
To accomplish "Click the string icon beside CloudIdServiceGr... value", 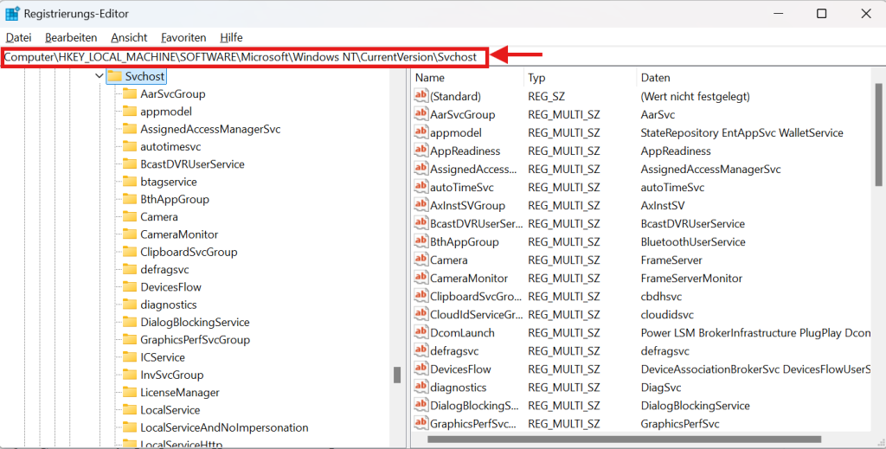I will coord(421,314).
